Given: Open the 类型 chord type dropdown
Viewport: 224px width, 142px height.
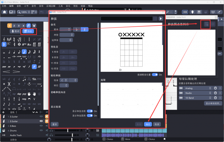Looking at the screenshot, I should [67, 35].
